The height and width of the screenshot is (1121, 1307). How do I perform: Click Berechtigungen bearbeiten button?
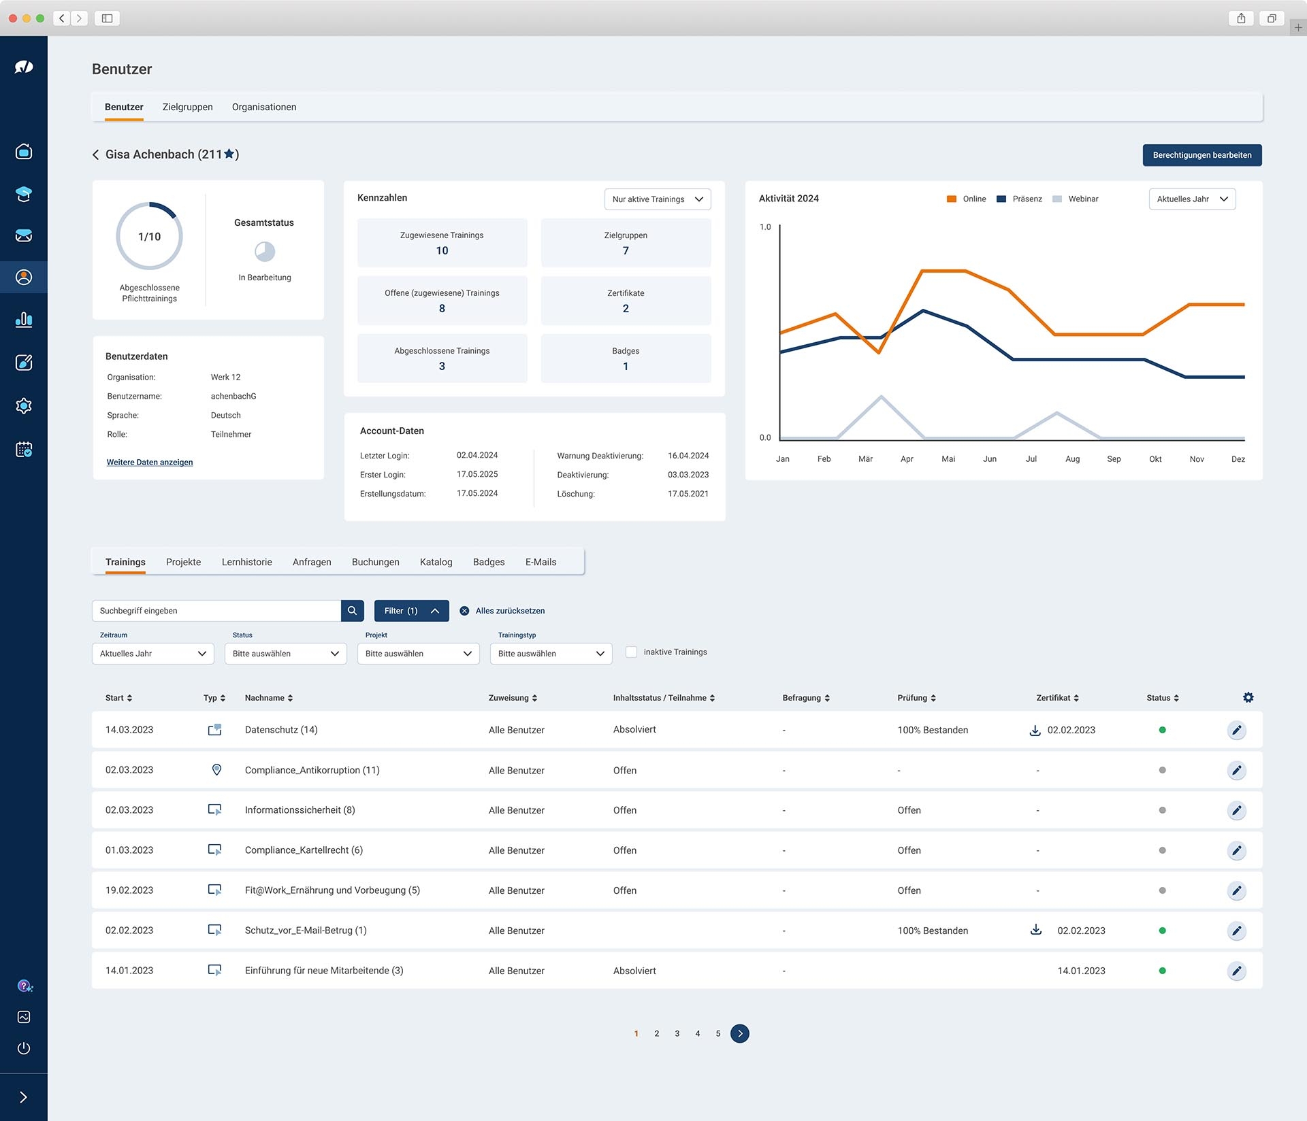pyautogui.click(x=1201, y=155)
